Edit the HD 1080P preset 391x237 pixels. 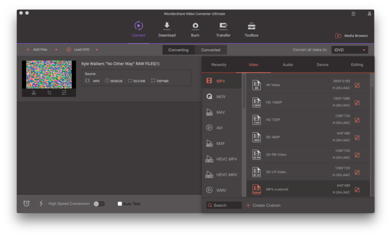[x=357, y=103]
